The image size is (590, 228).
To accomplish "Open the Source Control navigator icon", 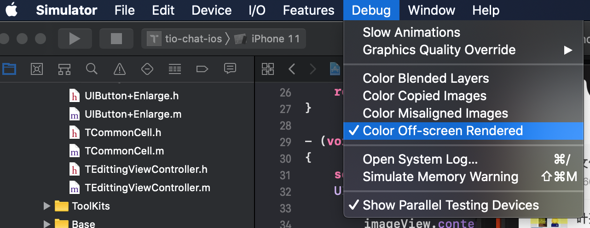I will click(x=36, y=69).
